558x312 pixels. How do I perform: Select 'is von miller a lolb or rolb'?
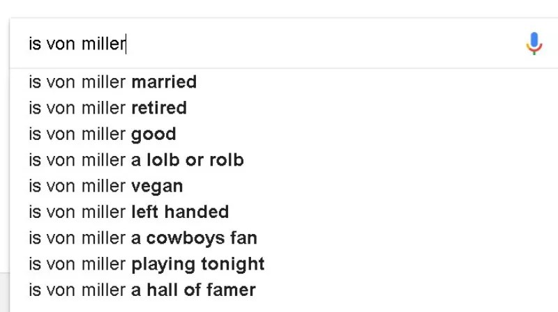click(x=136, y=160)
